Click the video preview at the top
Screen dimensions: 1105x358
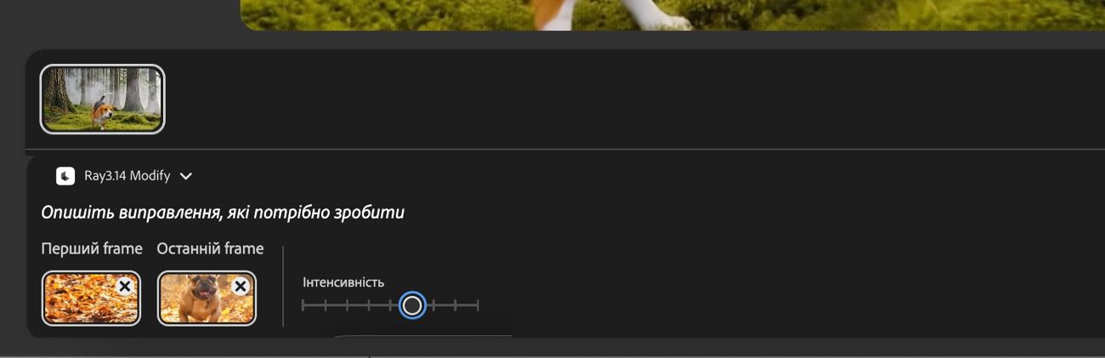(672, 15)
